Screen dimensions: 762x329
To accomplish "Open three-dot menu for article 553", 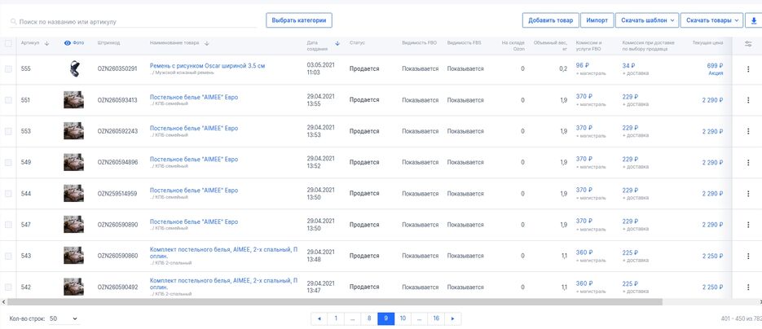I will click(748, 131).
